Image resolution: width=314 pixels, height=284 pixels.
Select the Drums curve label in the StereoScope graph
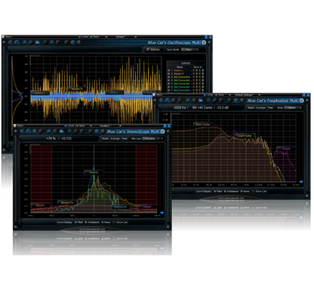(x=94, y=172)
